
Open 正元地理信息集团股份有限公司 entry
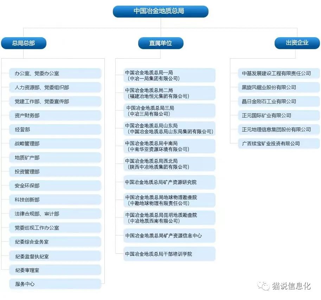(279, 129)
